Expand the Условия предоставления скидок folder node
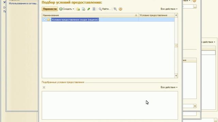 [44, 20]
